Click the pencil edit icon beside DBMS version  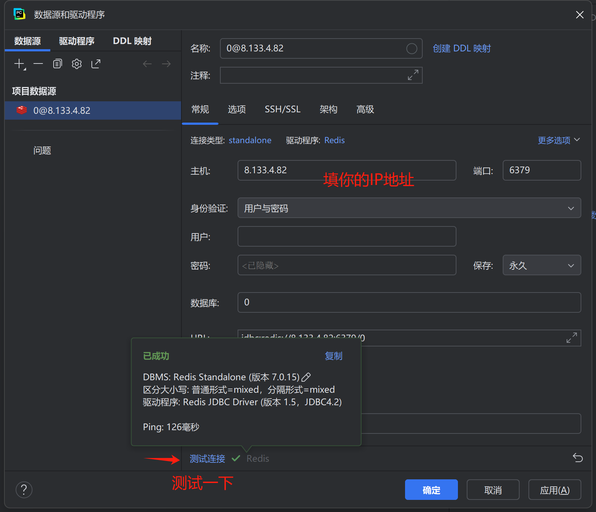click(x=306, y=377)
